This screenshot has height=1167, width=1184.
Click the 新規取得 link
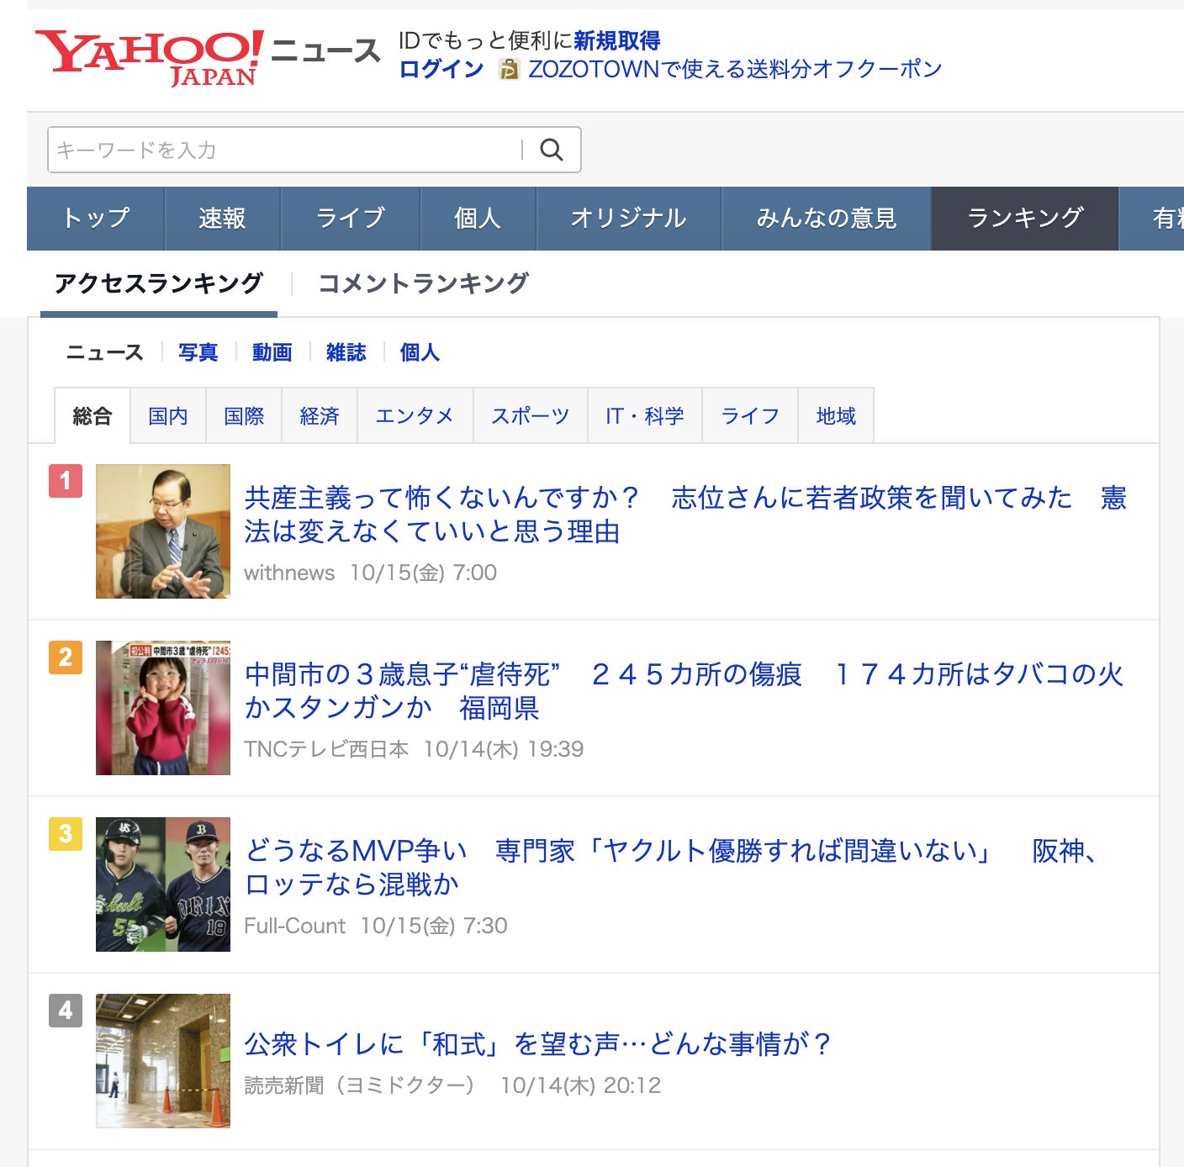point(616,40)
